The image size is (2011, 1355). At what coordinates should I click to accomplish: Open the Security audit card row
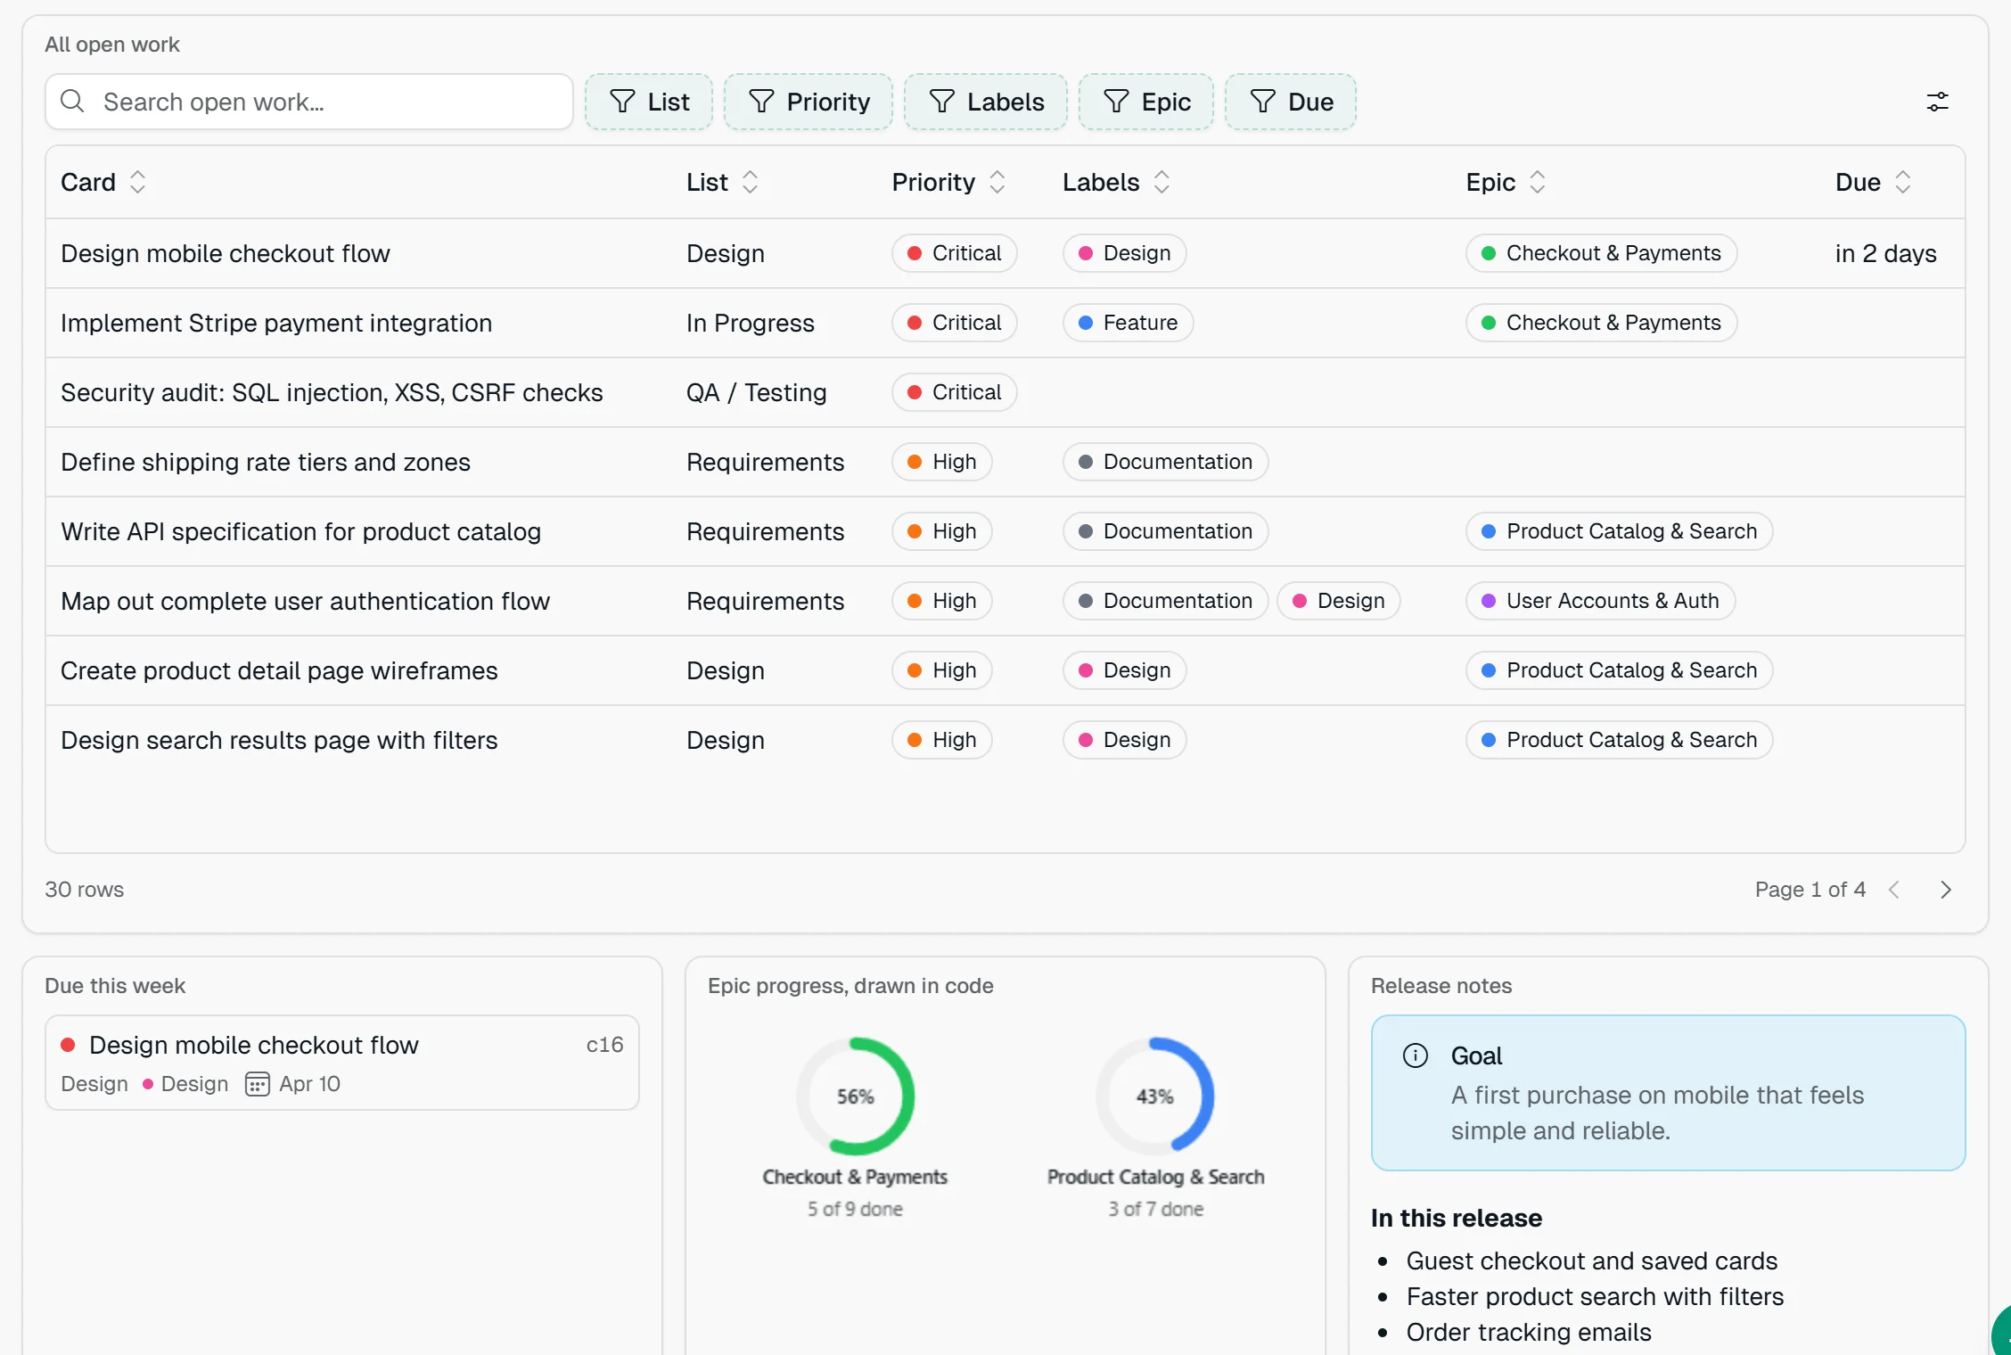click(x=1005, y=392)
